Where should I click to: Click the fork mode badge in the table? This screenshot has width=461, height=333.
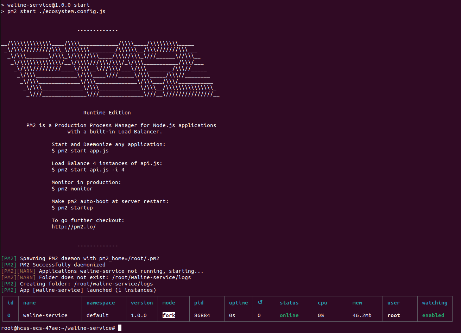pyautogui.click(x=169, y=315)
